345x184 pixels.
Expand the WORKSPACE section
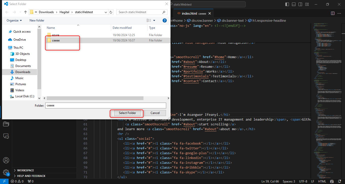(x=25, y=170)
